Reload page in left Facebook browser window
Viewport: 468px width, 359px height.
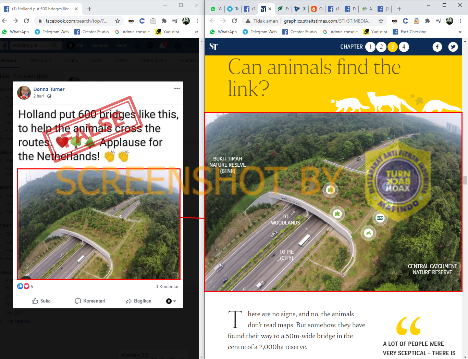[26, 21]
